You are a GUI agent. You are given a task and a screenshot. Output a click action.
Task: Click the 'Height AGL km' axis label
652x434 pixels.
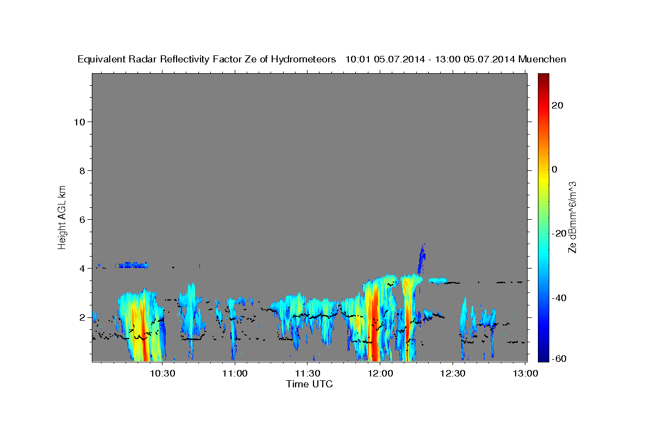click(x=62, y=216)
